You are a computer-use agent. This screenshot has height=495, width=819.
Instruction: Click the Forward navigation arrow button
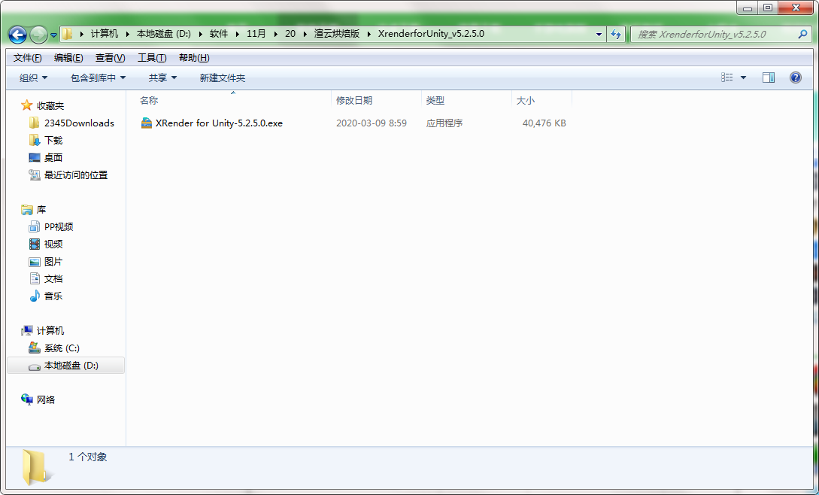pyautogui.click(x=38, y=35)
